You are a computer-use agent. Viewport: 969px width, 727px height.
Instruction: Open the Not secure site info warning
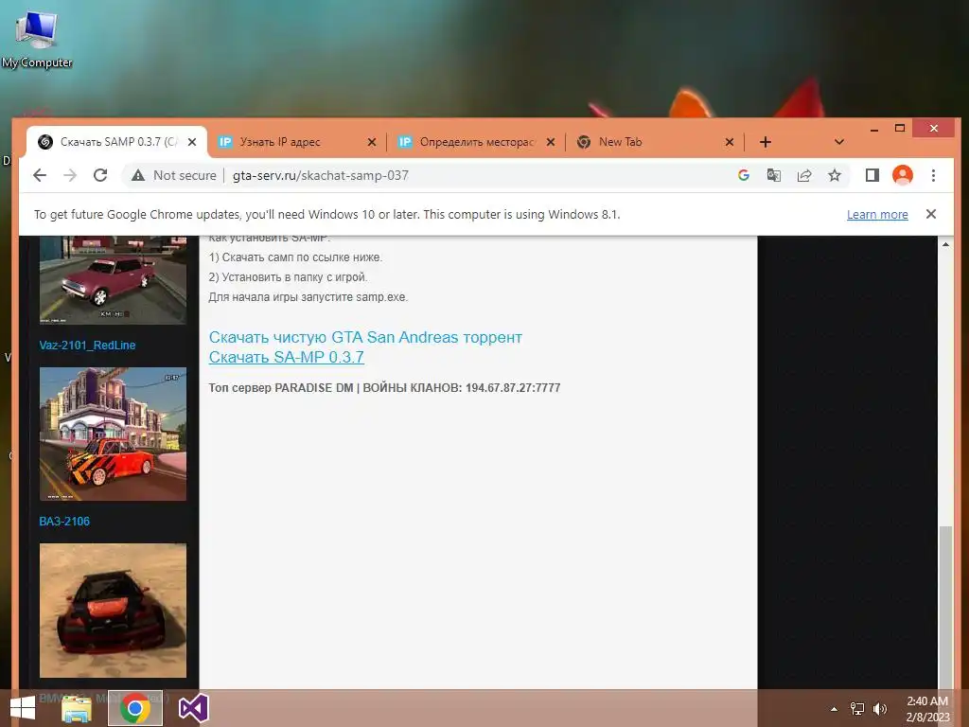pos(174,175)
